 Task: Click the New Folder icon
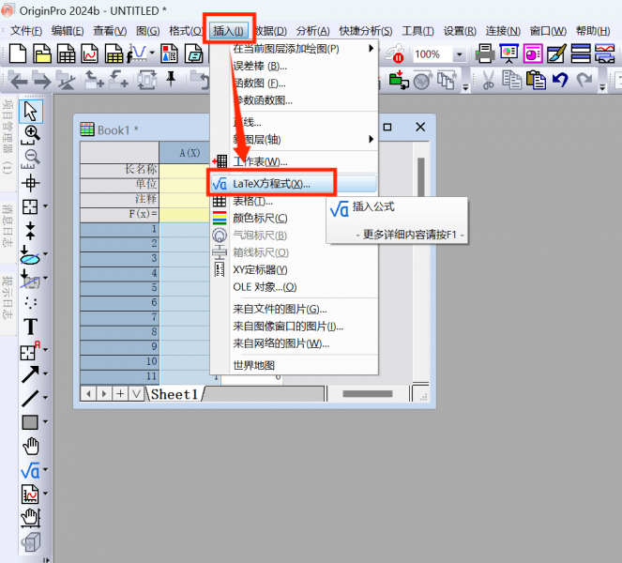point(42,54)
